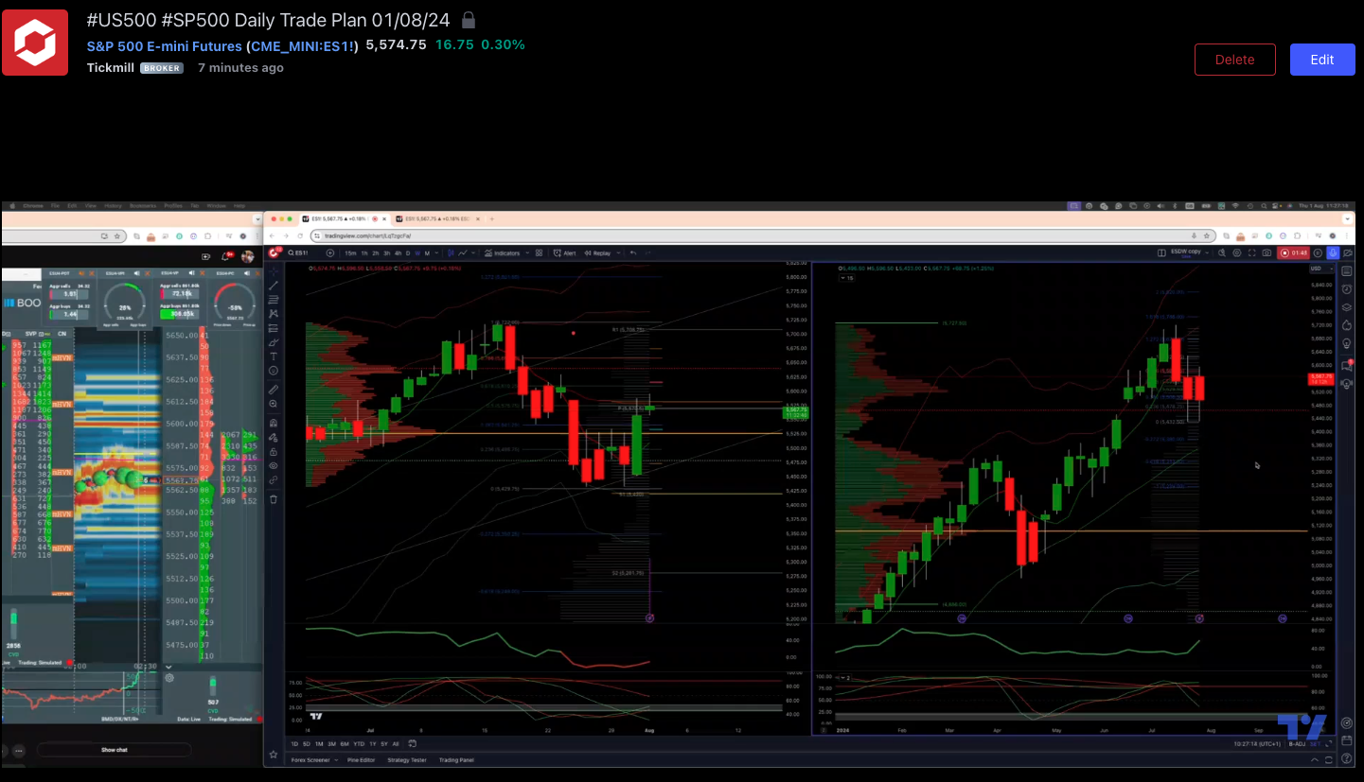
Task: Open the indicator templates grid icon
Action: [x=539, y=252]
